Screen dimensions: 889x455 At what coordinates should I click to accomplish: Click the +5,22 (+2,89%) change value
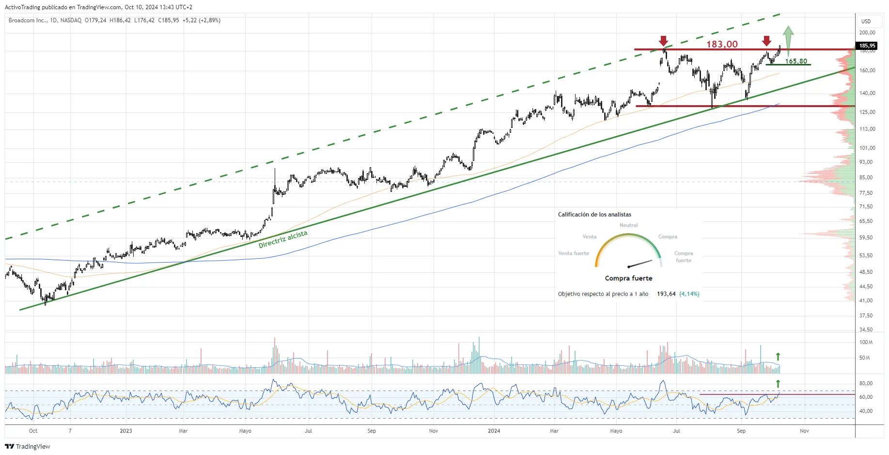pos(202,20)
